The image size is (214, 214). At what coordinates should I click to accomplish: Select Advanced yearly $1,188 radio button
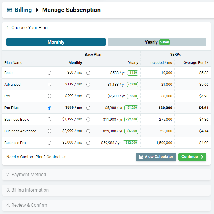(x=88, y=85)
